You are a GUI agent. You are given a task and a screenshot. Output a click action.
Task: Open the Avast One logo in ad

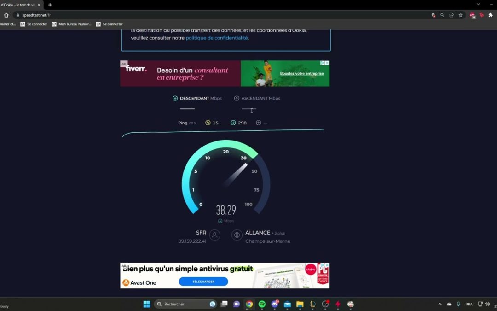(139, 283)
